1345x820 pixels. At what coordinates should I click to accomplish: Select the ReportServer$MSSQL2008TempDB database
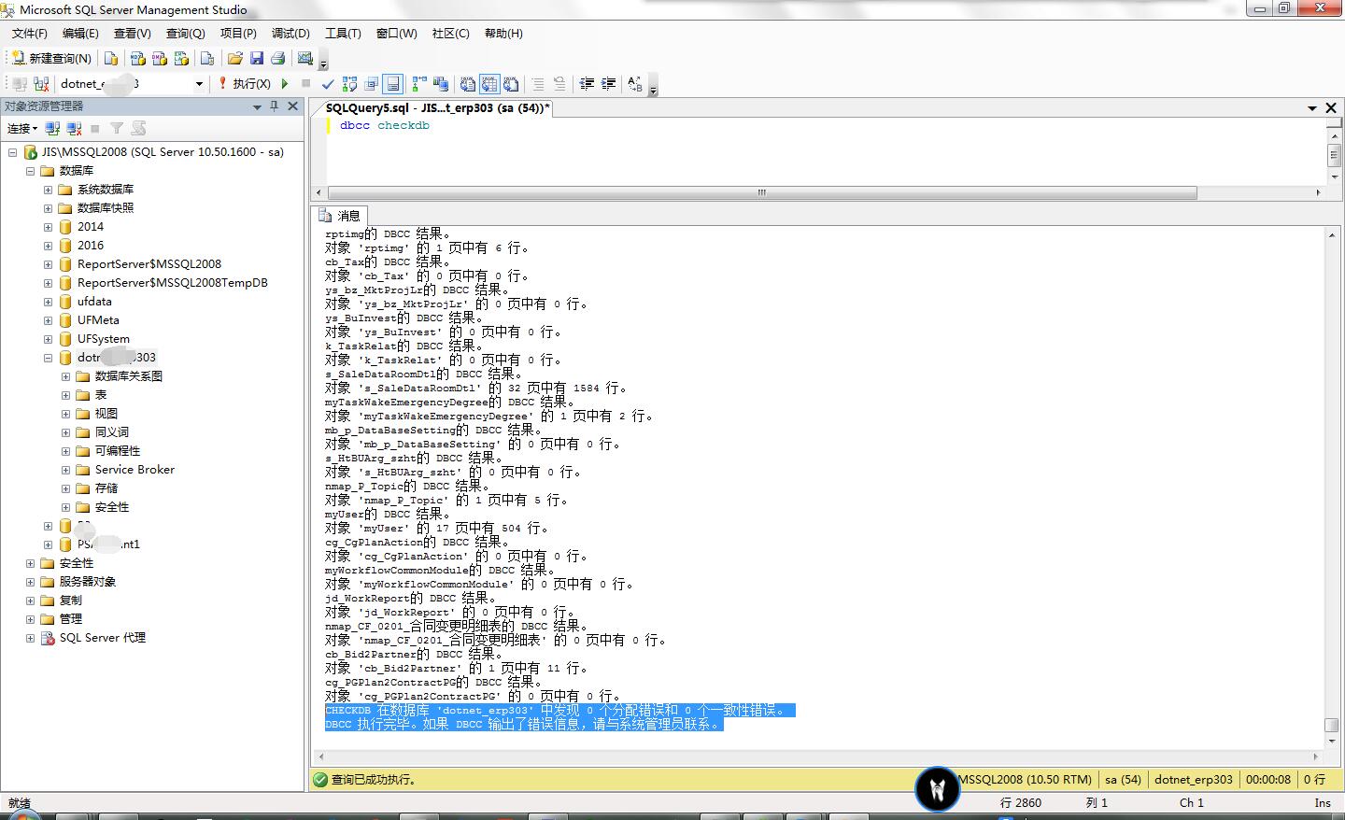click(173, 283)
